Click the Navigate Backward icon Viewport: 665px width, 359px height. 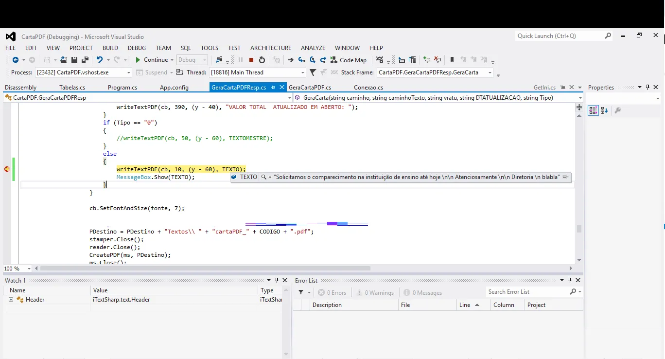(x=16, y=60)
